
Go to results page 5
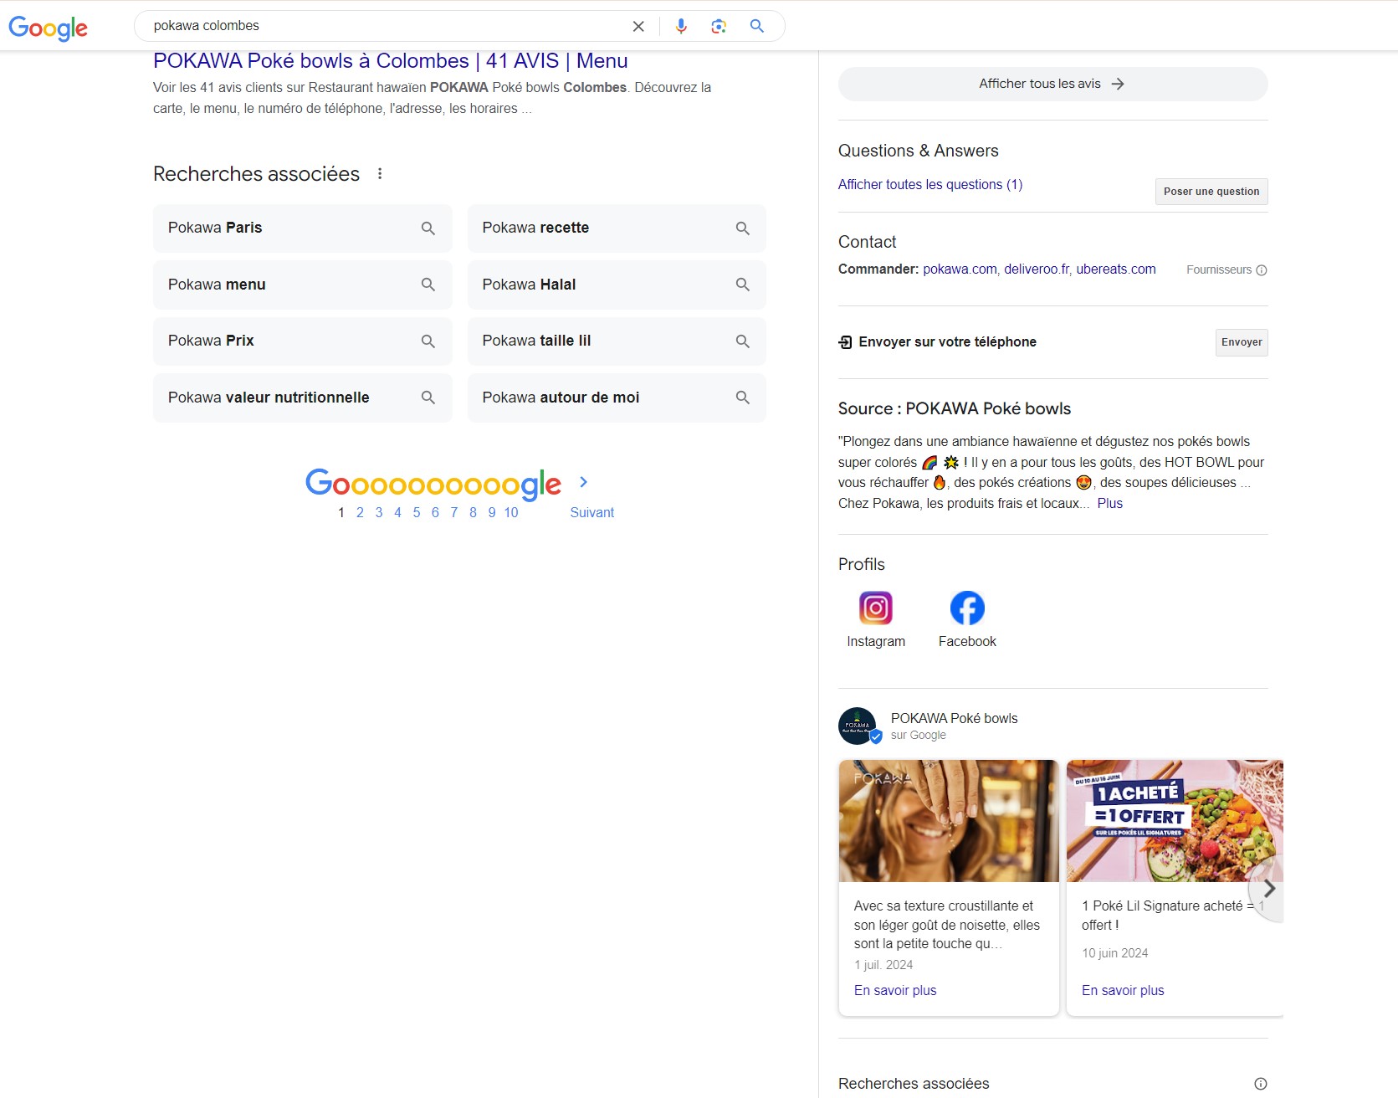pyautogui.click(x=417, y=512)
